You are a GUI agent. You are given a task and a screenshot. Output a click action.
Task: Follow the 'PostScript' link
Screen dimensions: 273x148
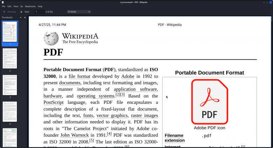coord(54,102)
